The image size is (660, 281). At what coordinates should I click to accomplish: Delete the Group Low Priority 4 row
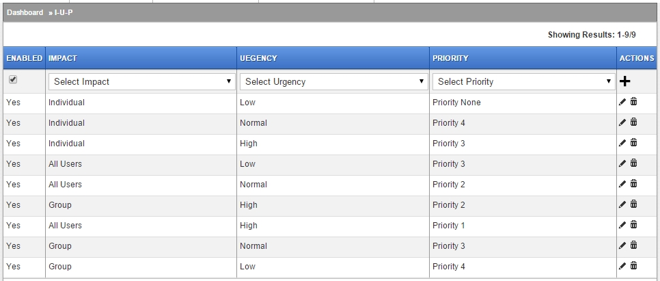[x=633, y=265]
